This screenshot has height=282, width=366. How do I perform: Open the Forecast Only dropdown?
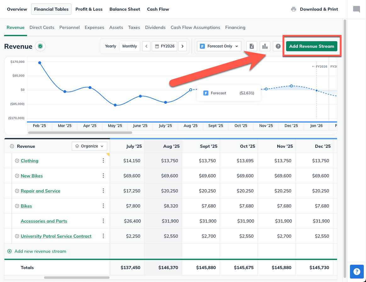tap(219, 46)
